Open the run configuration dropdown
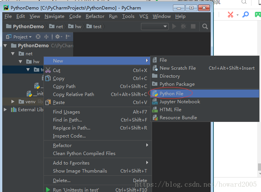Image resolution: width=261 pixels, height=192 pixels. pos(155,26)
